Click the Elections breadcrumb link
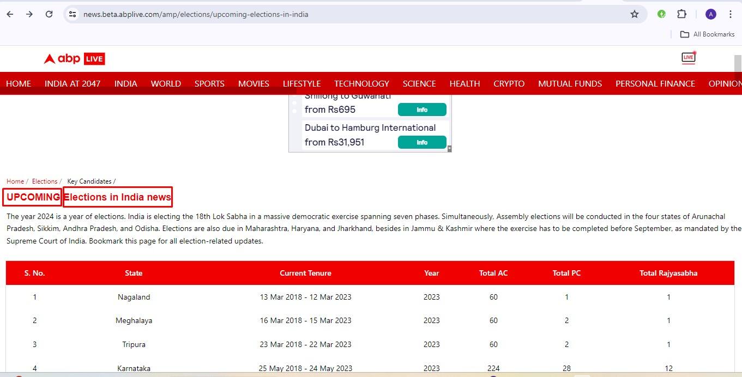 [x=45, y=181]
